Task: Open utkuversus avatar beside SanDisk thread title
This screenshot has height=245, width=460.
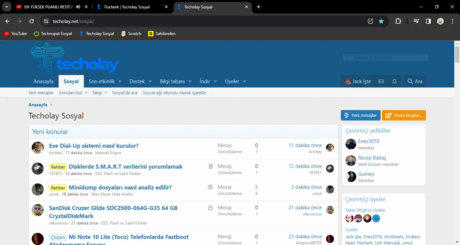Action: [38, 210]
